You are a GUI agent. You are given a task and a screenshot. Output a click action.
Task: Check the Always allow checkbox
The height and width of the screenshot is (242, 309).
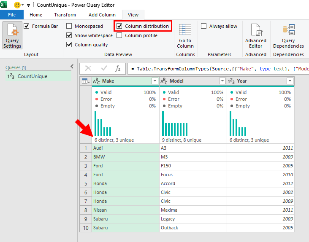click(x=203, y=26)
